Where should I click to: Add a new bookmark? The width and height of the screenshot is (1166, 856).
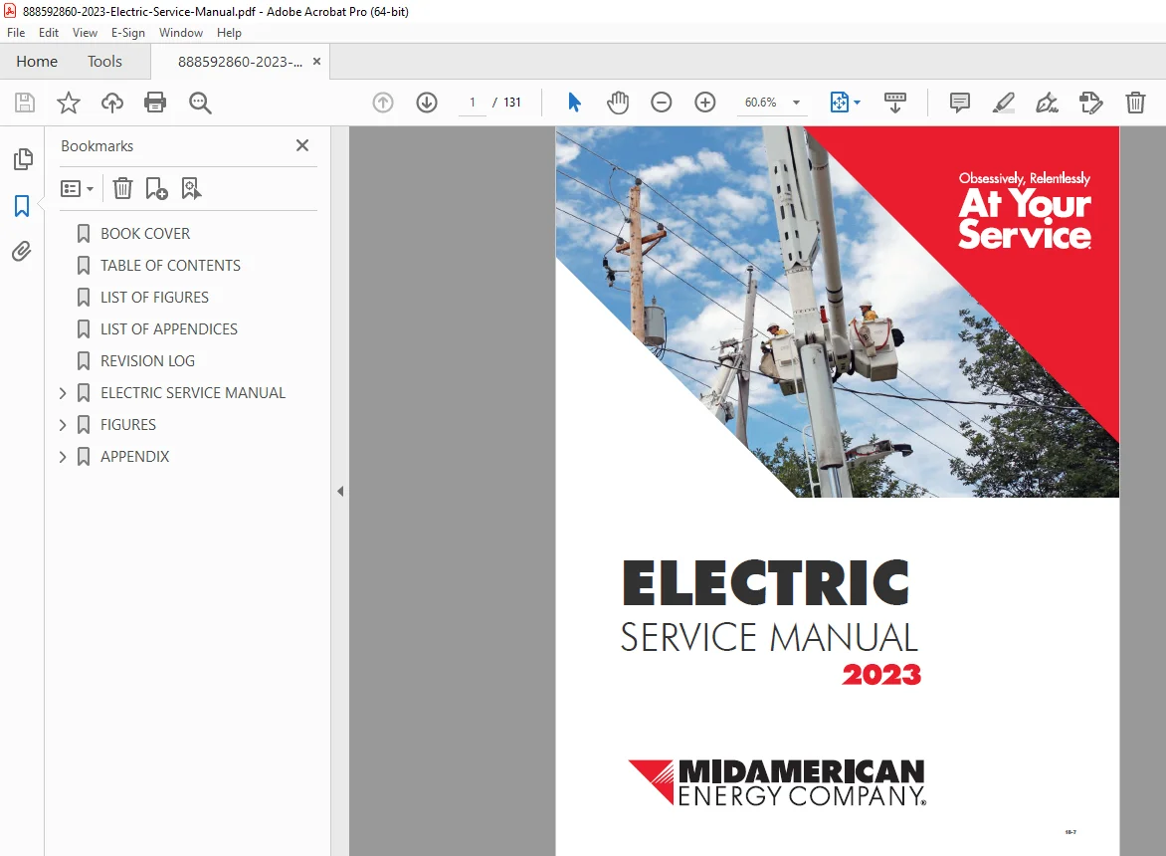(156, 188)
